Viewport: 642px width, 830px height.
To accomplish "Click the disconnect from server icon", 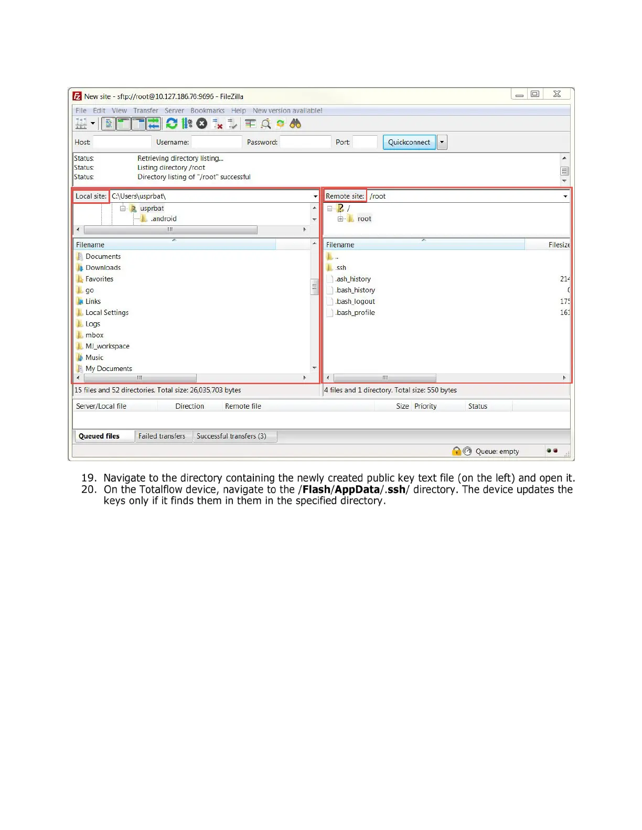I will tap(217, 124).
